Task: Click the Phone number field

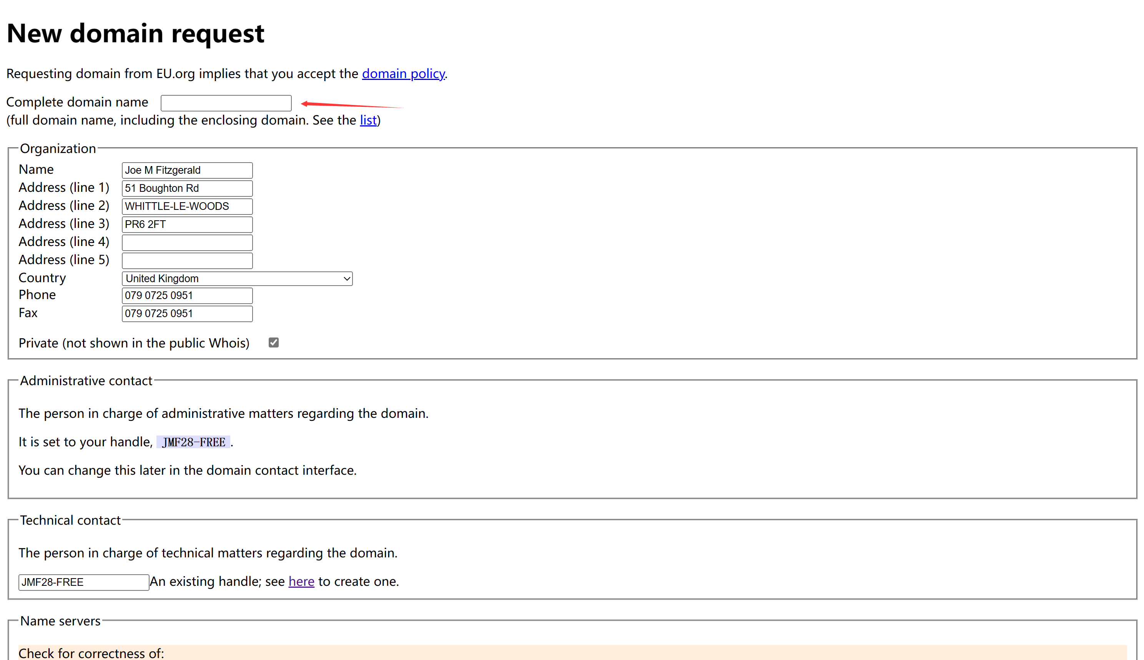Action: (x=187, y=296)
